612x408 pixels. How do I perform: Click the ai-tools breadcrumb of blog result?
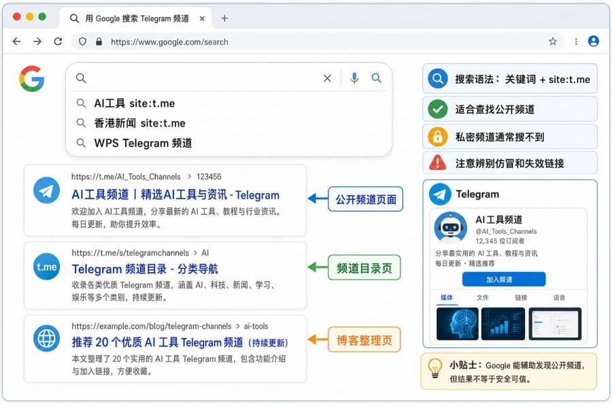tap(256, 326)
